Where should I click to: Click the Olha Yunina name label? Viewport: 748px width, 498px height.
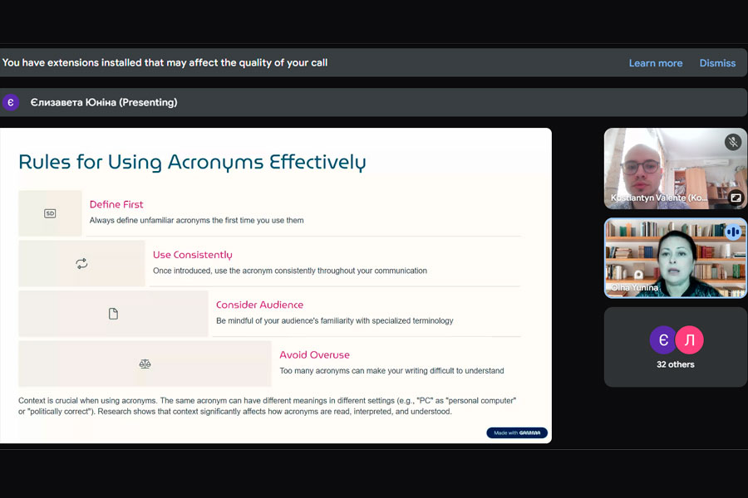634,287
